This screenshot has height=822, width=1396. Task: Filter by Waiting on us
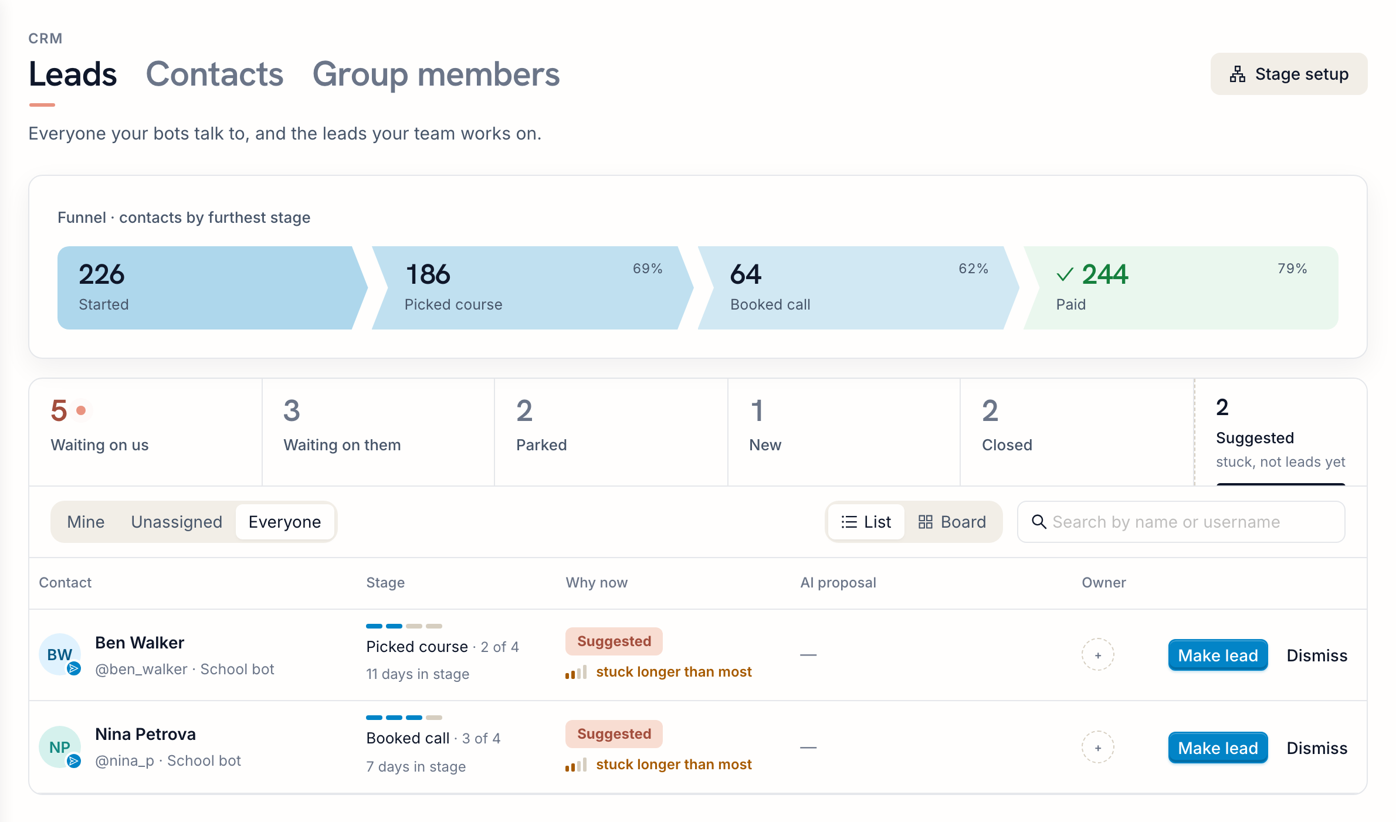pos(145,432)
